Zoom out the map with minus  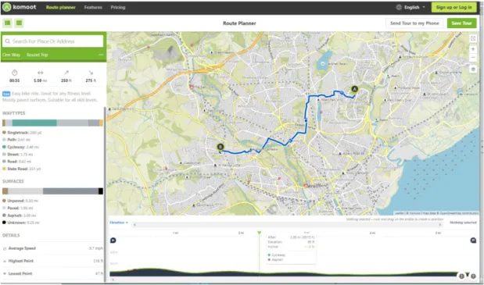[x=473, y=57]
